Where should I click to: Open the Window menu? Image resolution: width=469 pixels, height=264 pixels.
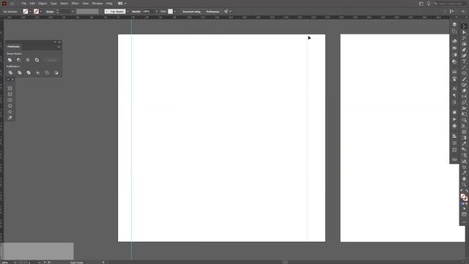click(x=97, y=3)
